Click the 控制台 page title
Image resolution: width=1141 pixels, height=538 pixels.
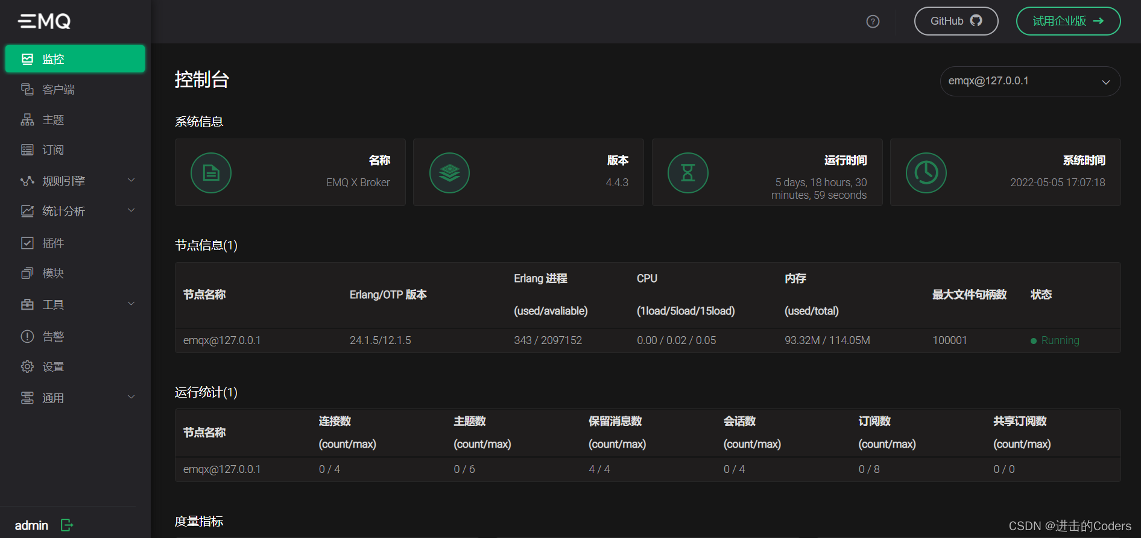[x=202, y=80]
